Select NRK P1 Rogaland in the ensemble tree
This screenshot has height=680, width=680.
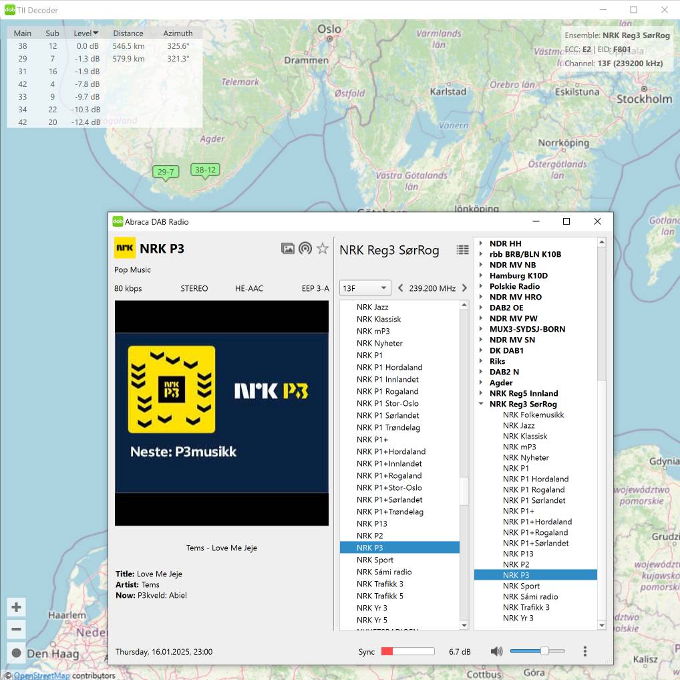coord(534,489)
